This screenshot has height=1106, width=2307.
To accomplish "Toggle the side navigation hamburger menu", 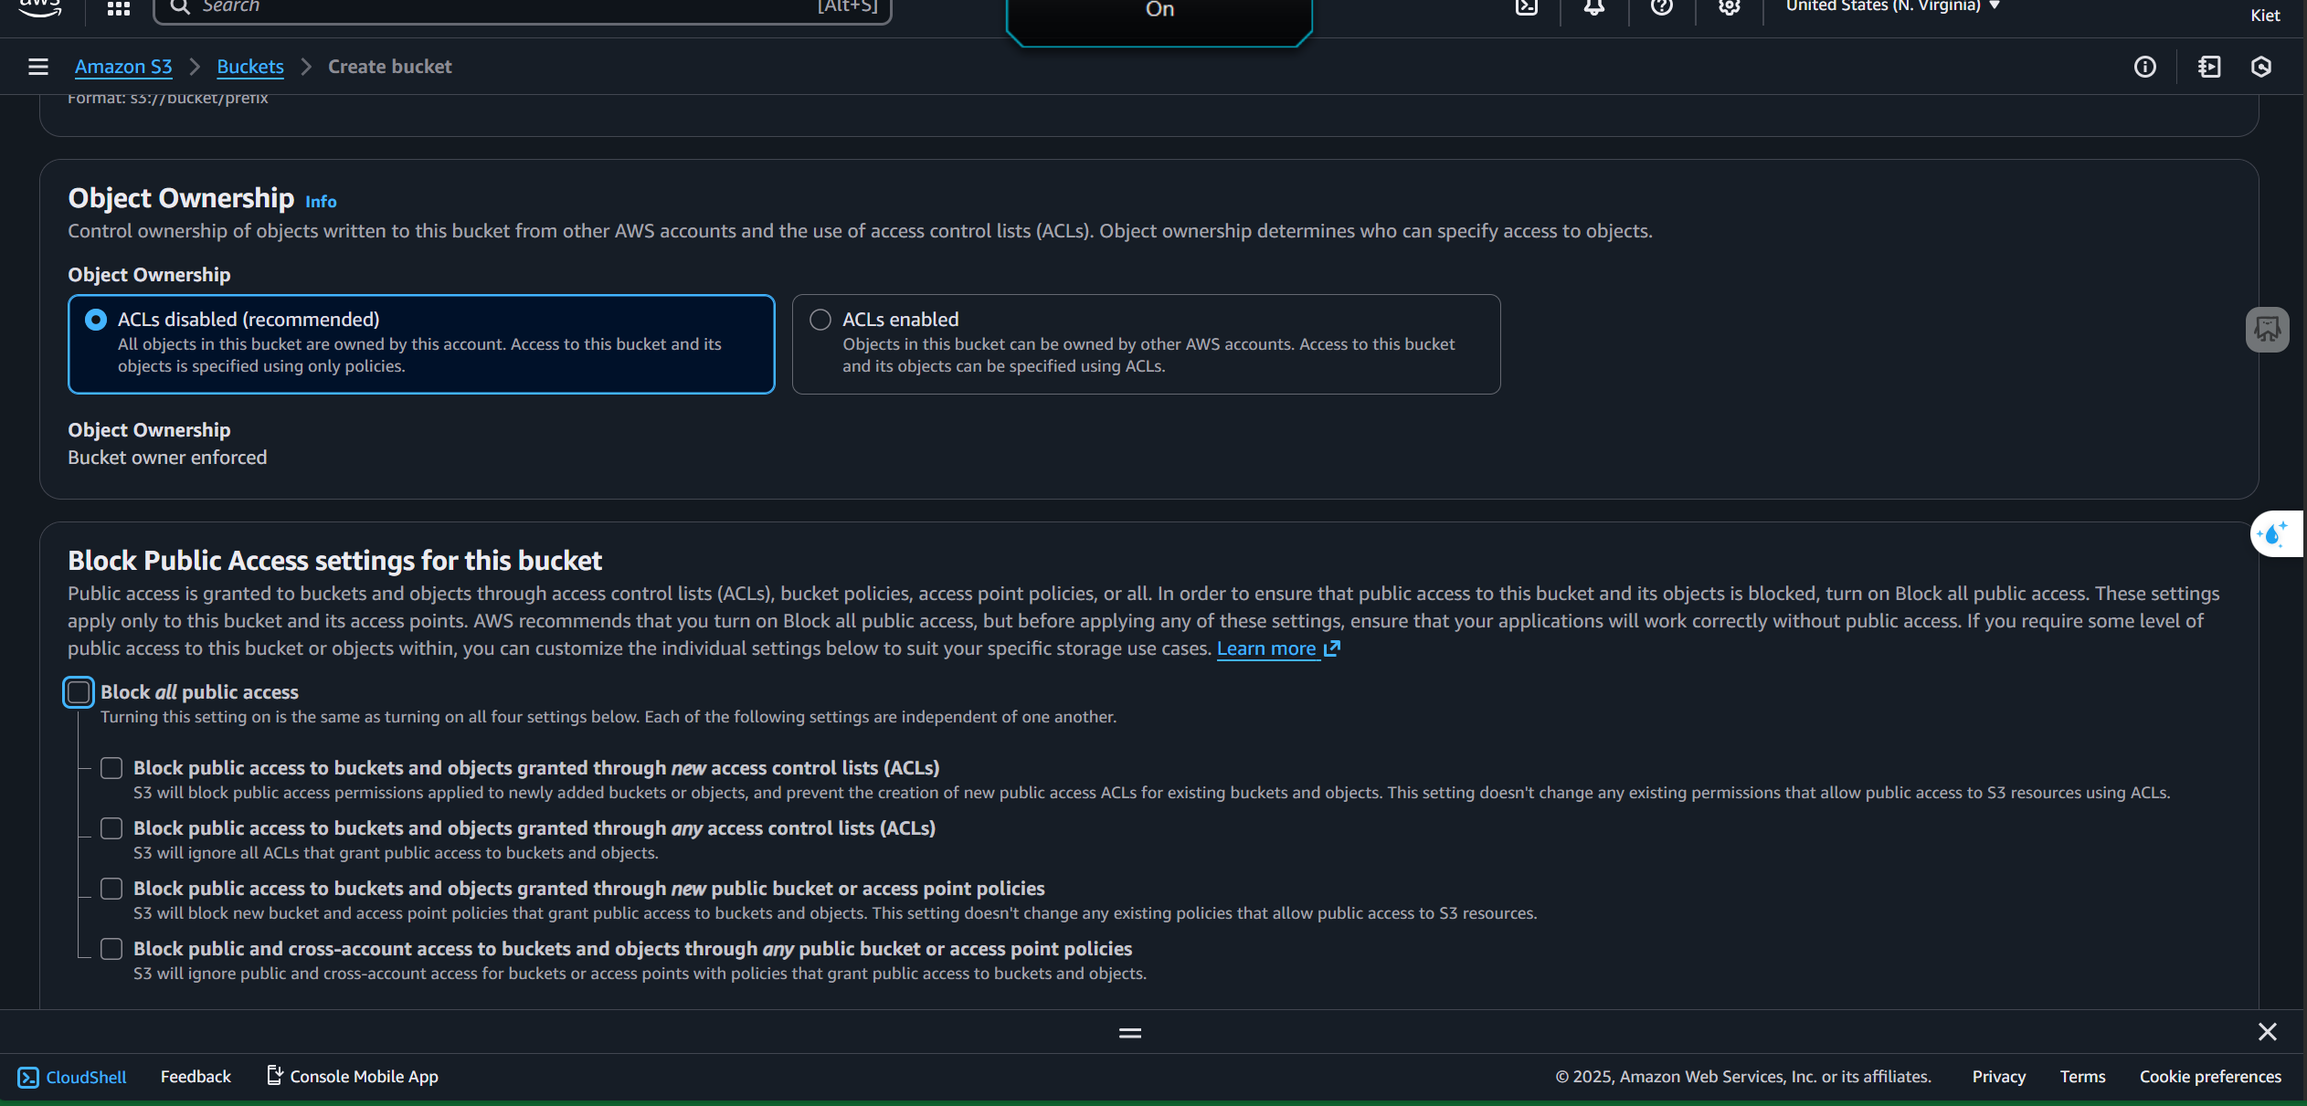I will pos(38,67).
